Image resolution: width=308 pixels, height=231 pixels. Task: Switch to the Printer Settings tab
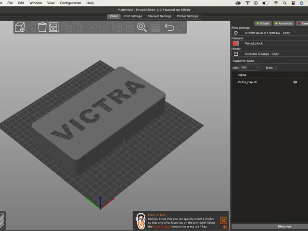pyautogui.click(x=187, y=16)
